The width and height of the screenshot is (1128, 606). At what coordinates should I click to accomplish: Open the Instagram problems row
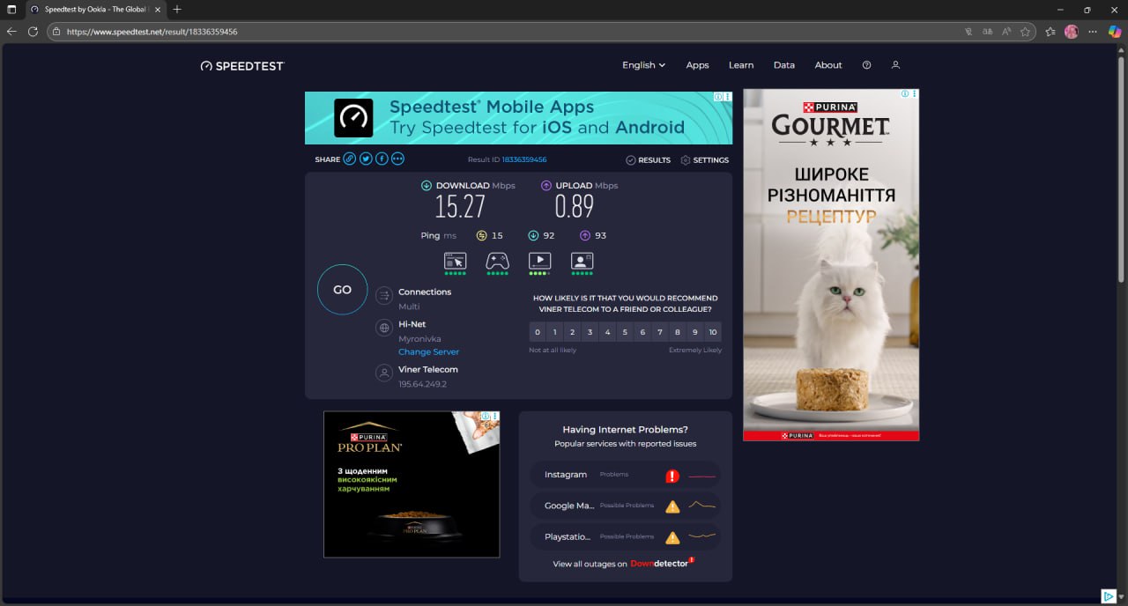coord(626,475)
